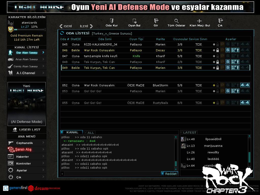260x195 pixels.
Task: Expand the Şanslı Atış chevron
Action: (x=43, y=149)
